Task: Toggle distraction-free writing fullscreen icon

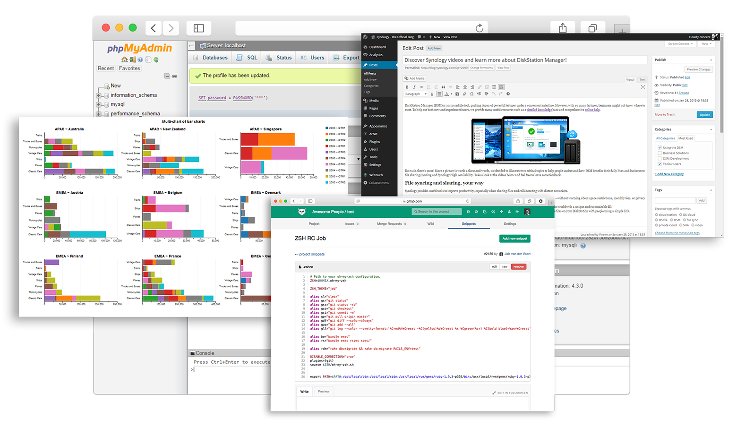Action: [x=643, y=87]
